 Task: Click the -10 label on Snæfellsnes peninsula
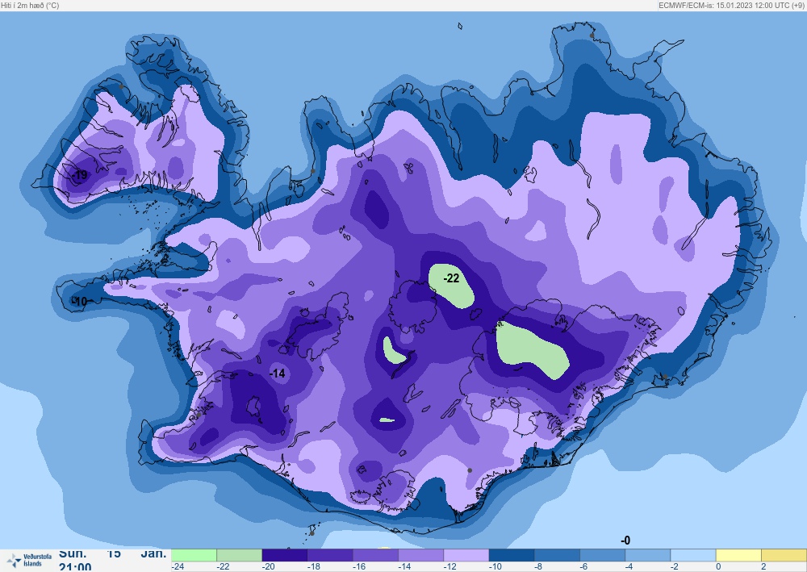80,302
